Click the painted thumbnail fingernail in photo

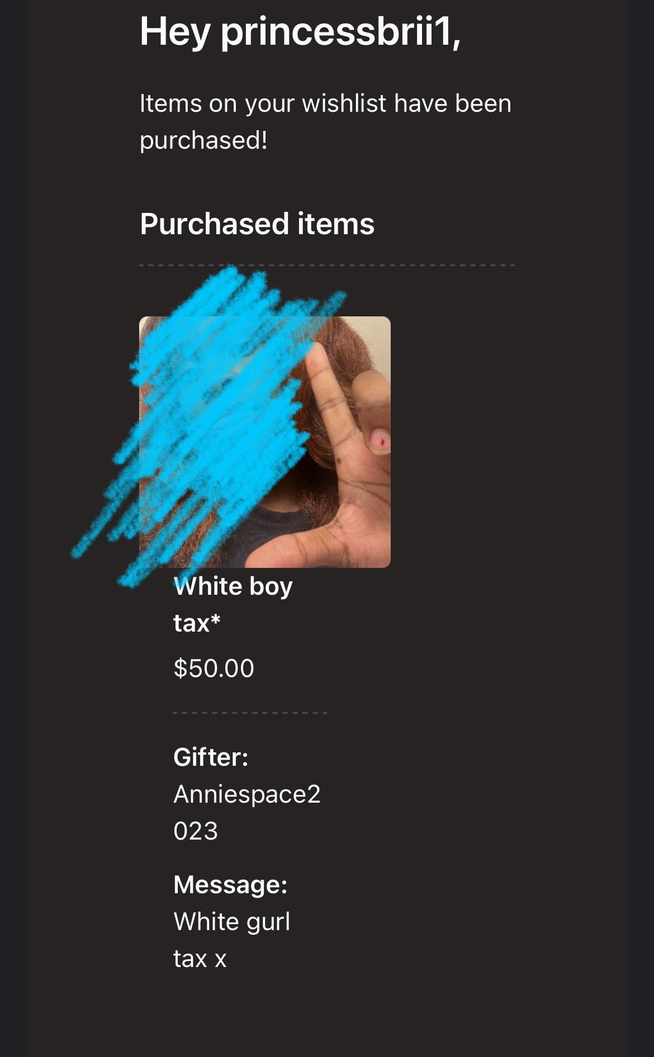coord(380,441)
